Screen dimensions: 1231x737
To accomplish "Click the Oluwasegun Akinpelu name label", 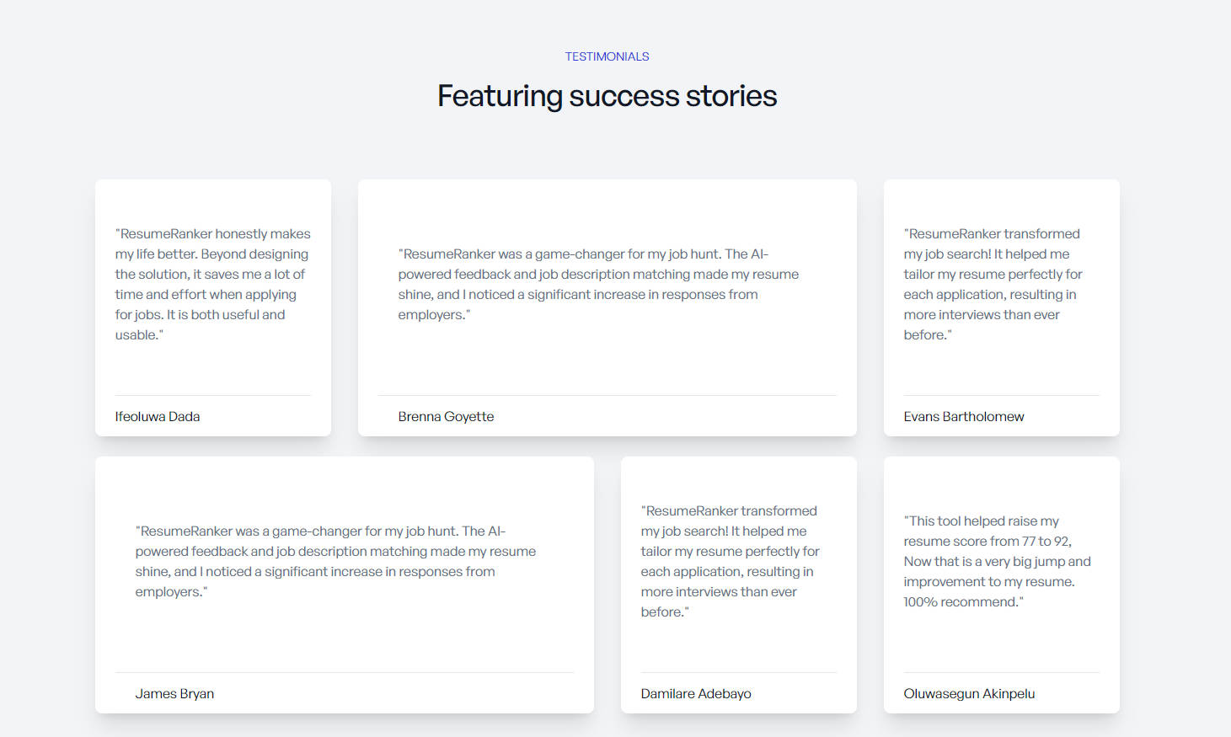I will 969,693.
